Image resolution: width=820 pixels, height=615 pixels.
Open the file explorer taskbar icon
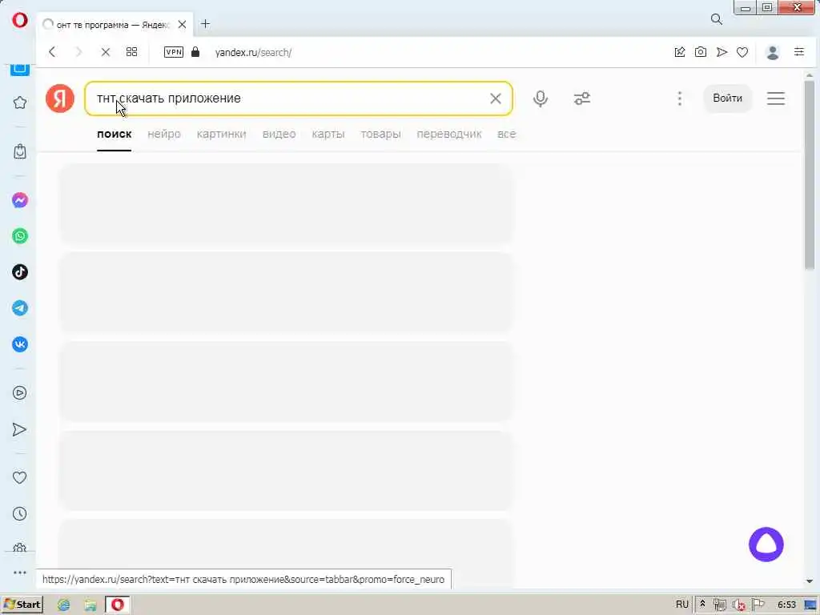coord(90,605)
